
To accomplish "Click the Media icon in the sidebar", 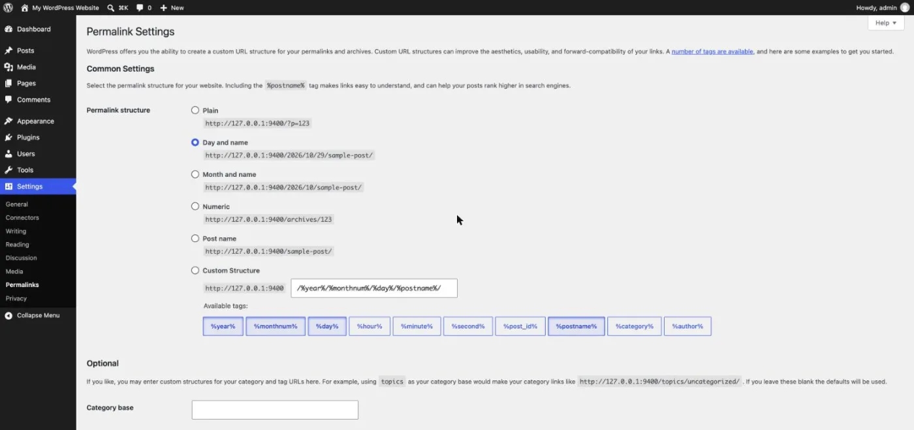I will tap(8, 67).
